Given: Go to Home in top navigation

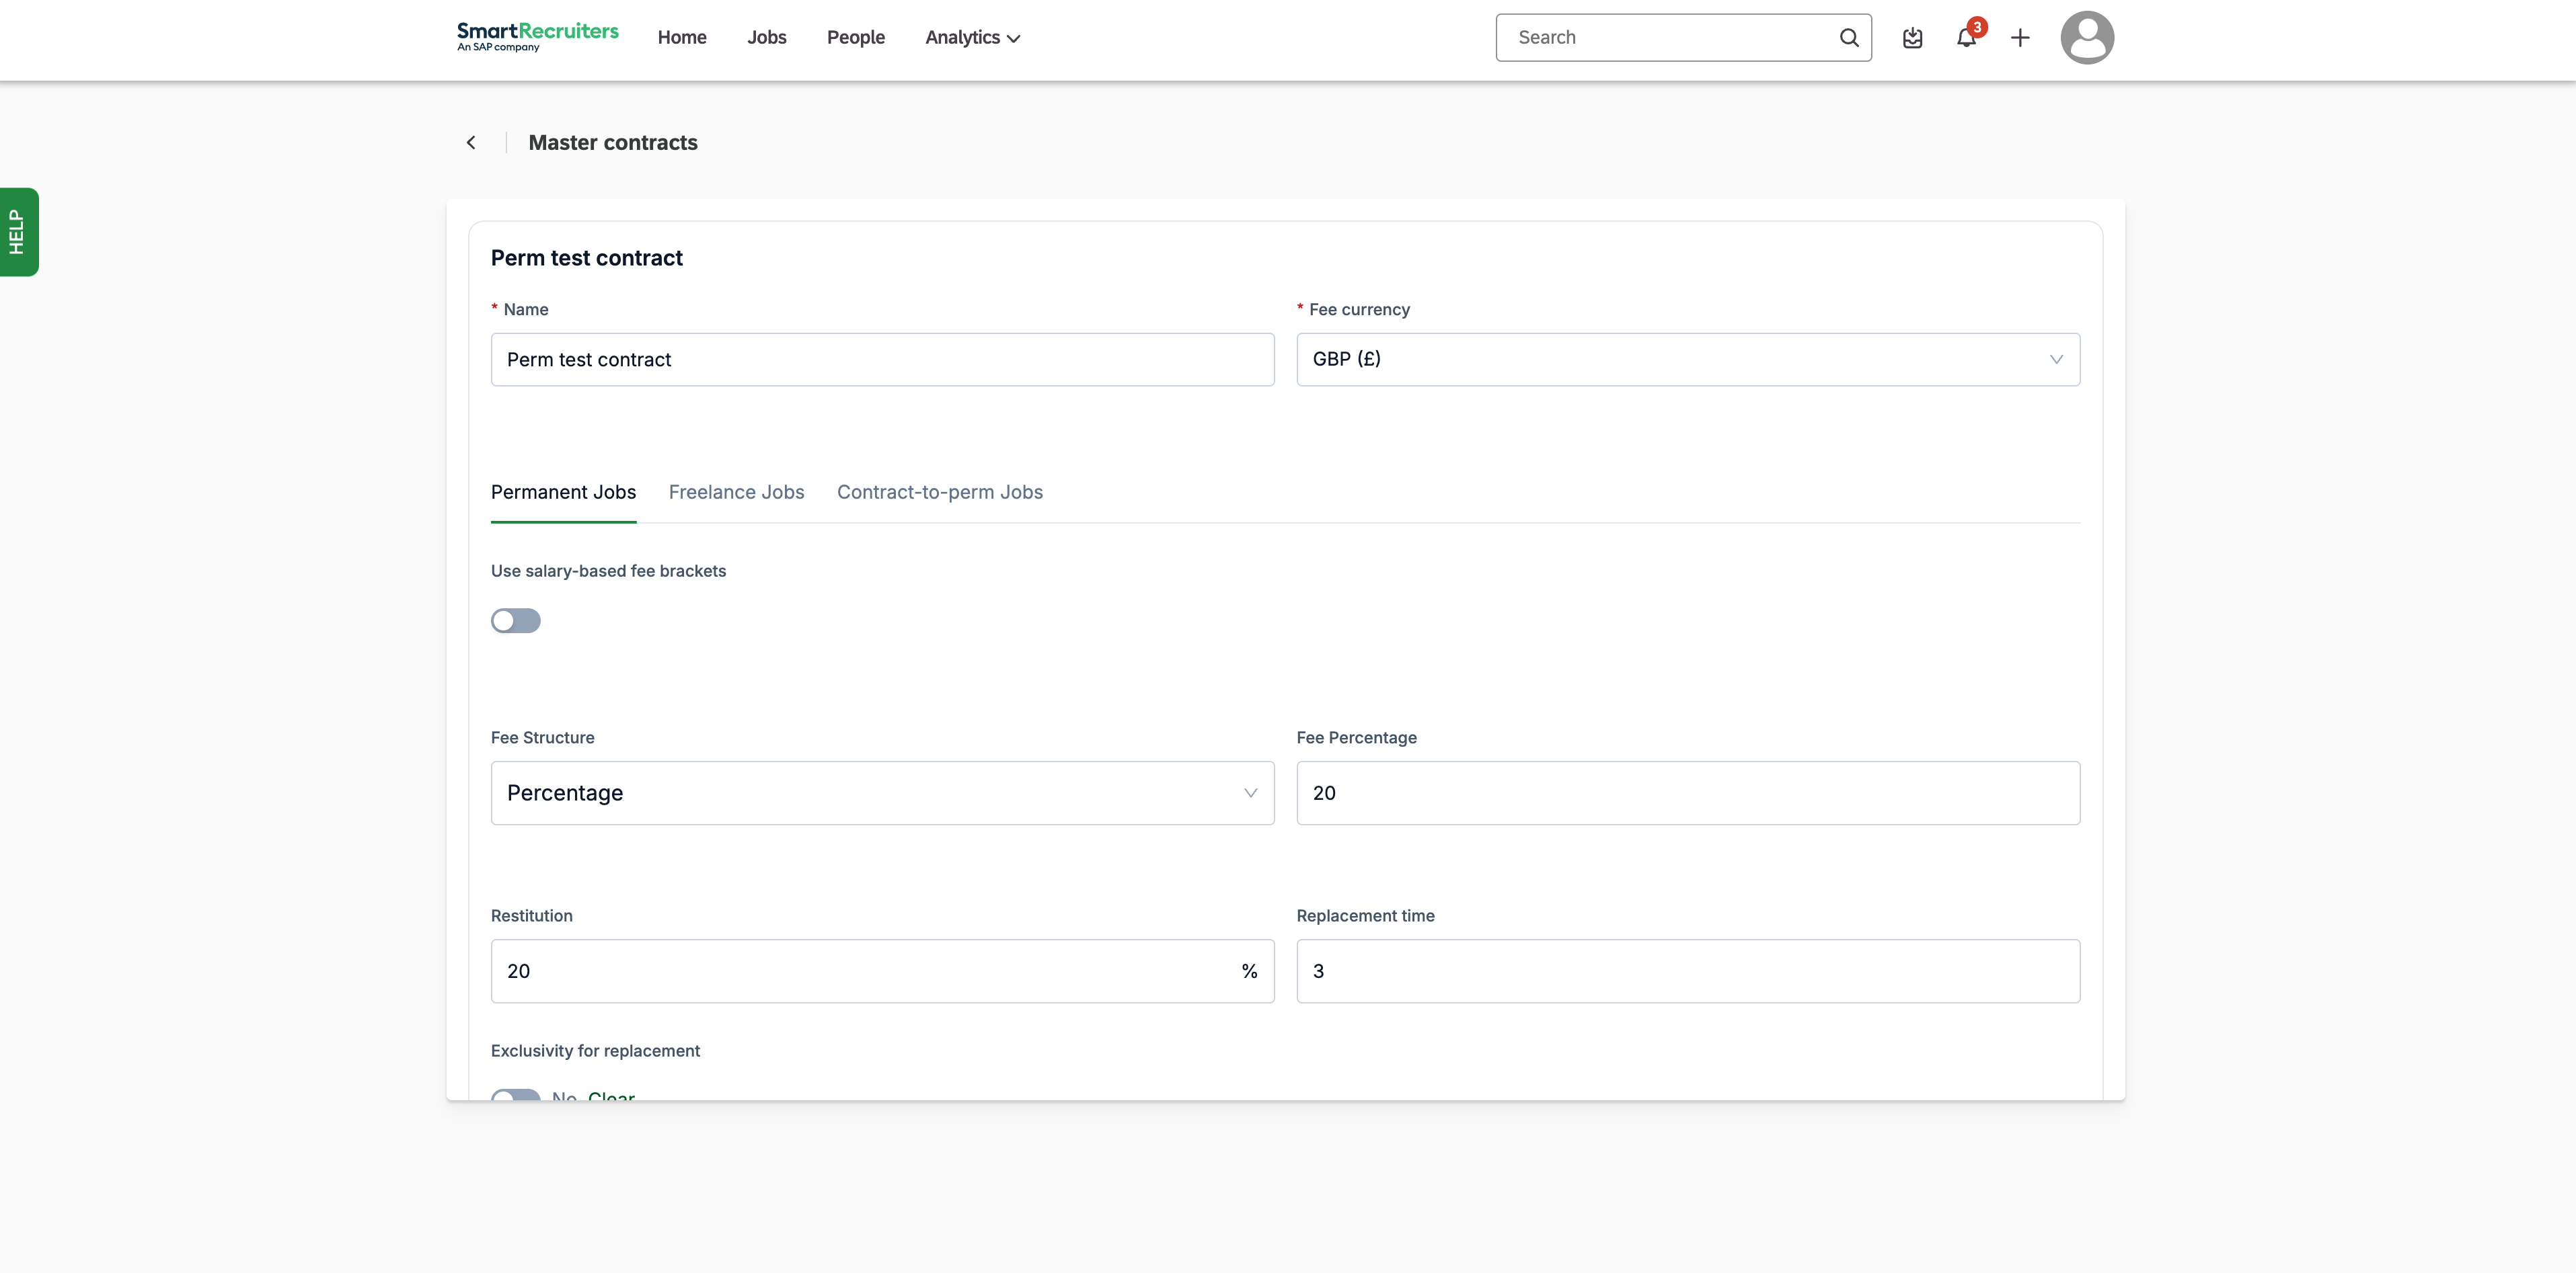Looking at the screenshot, I should coord(682,38).
